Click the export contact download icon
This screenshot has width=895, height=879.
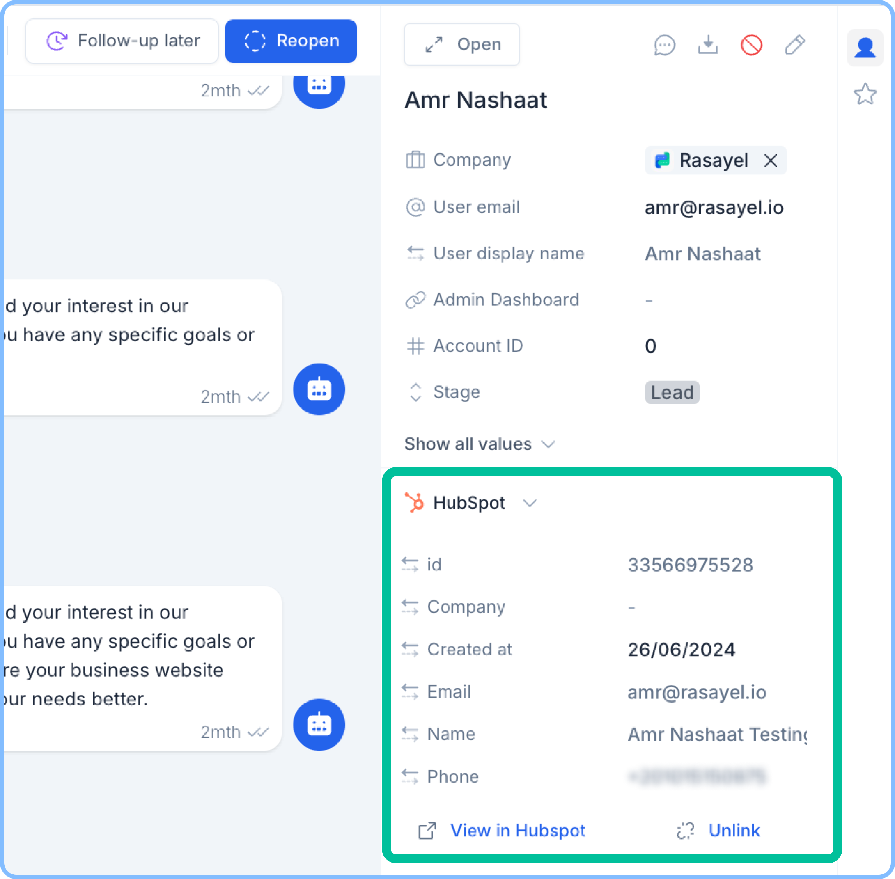click(x=708, y=45)
